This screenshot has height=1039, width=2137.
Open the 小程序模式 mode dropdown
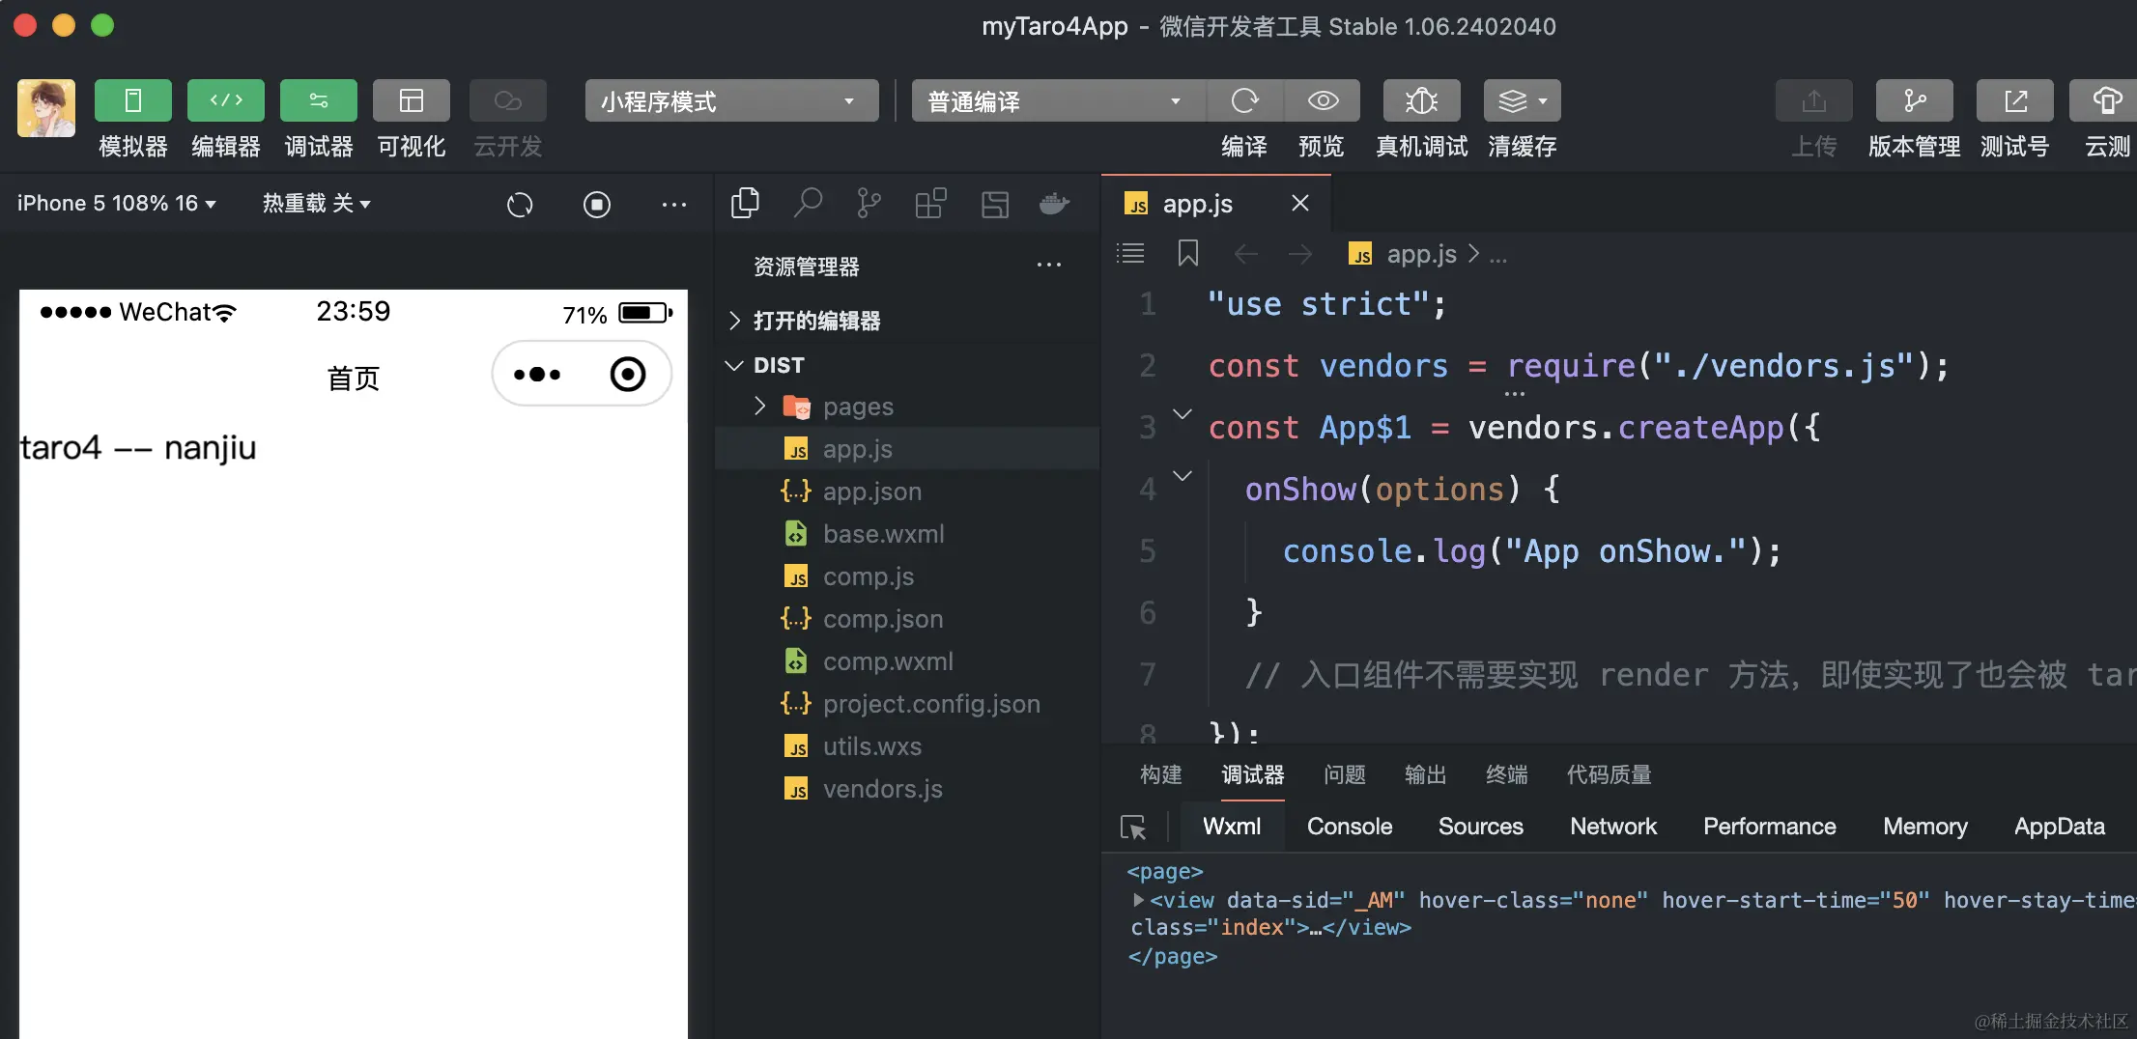click(x=731, y=100)
